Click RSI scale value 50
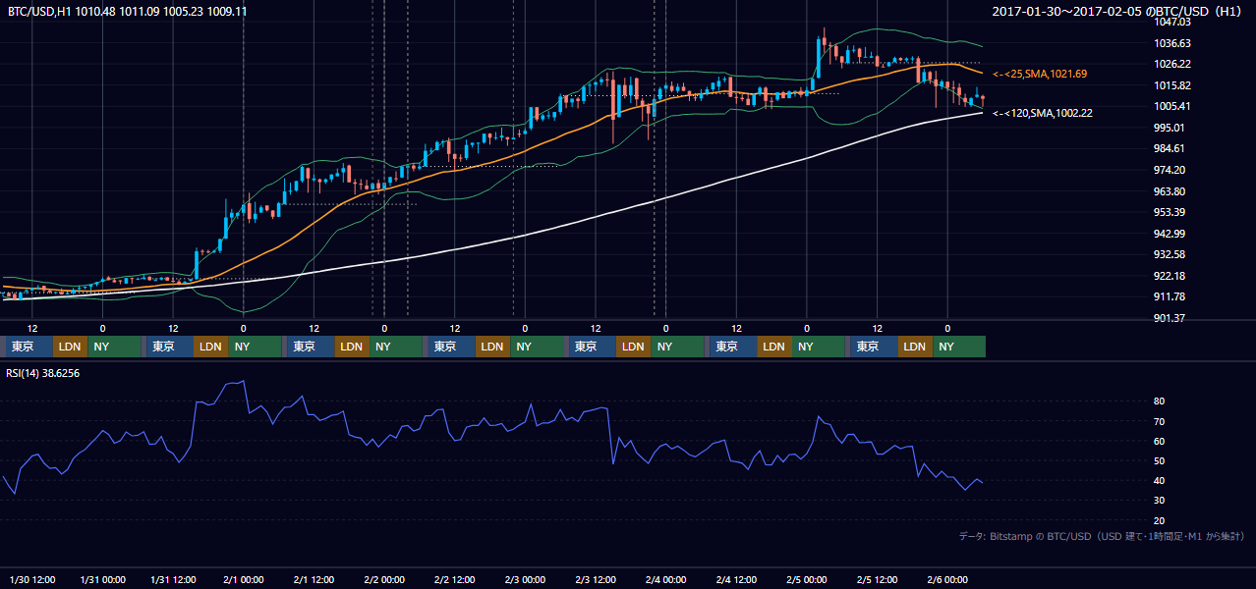Image resolution: width=1256 pixels, height=589 pixels. [1160, 460]
